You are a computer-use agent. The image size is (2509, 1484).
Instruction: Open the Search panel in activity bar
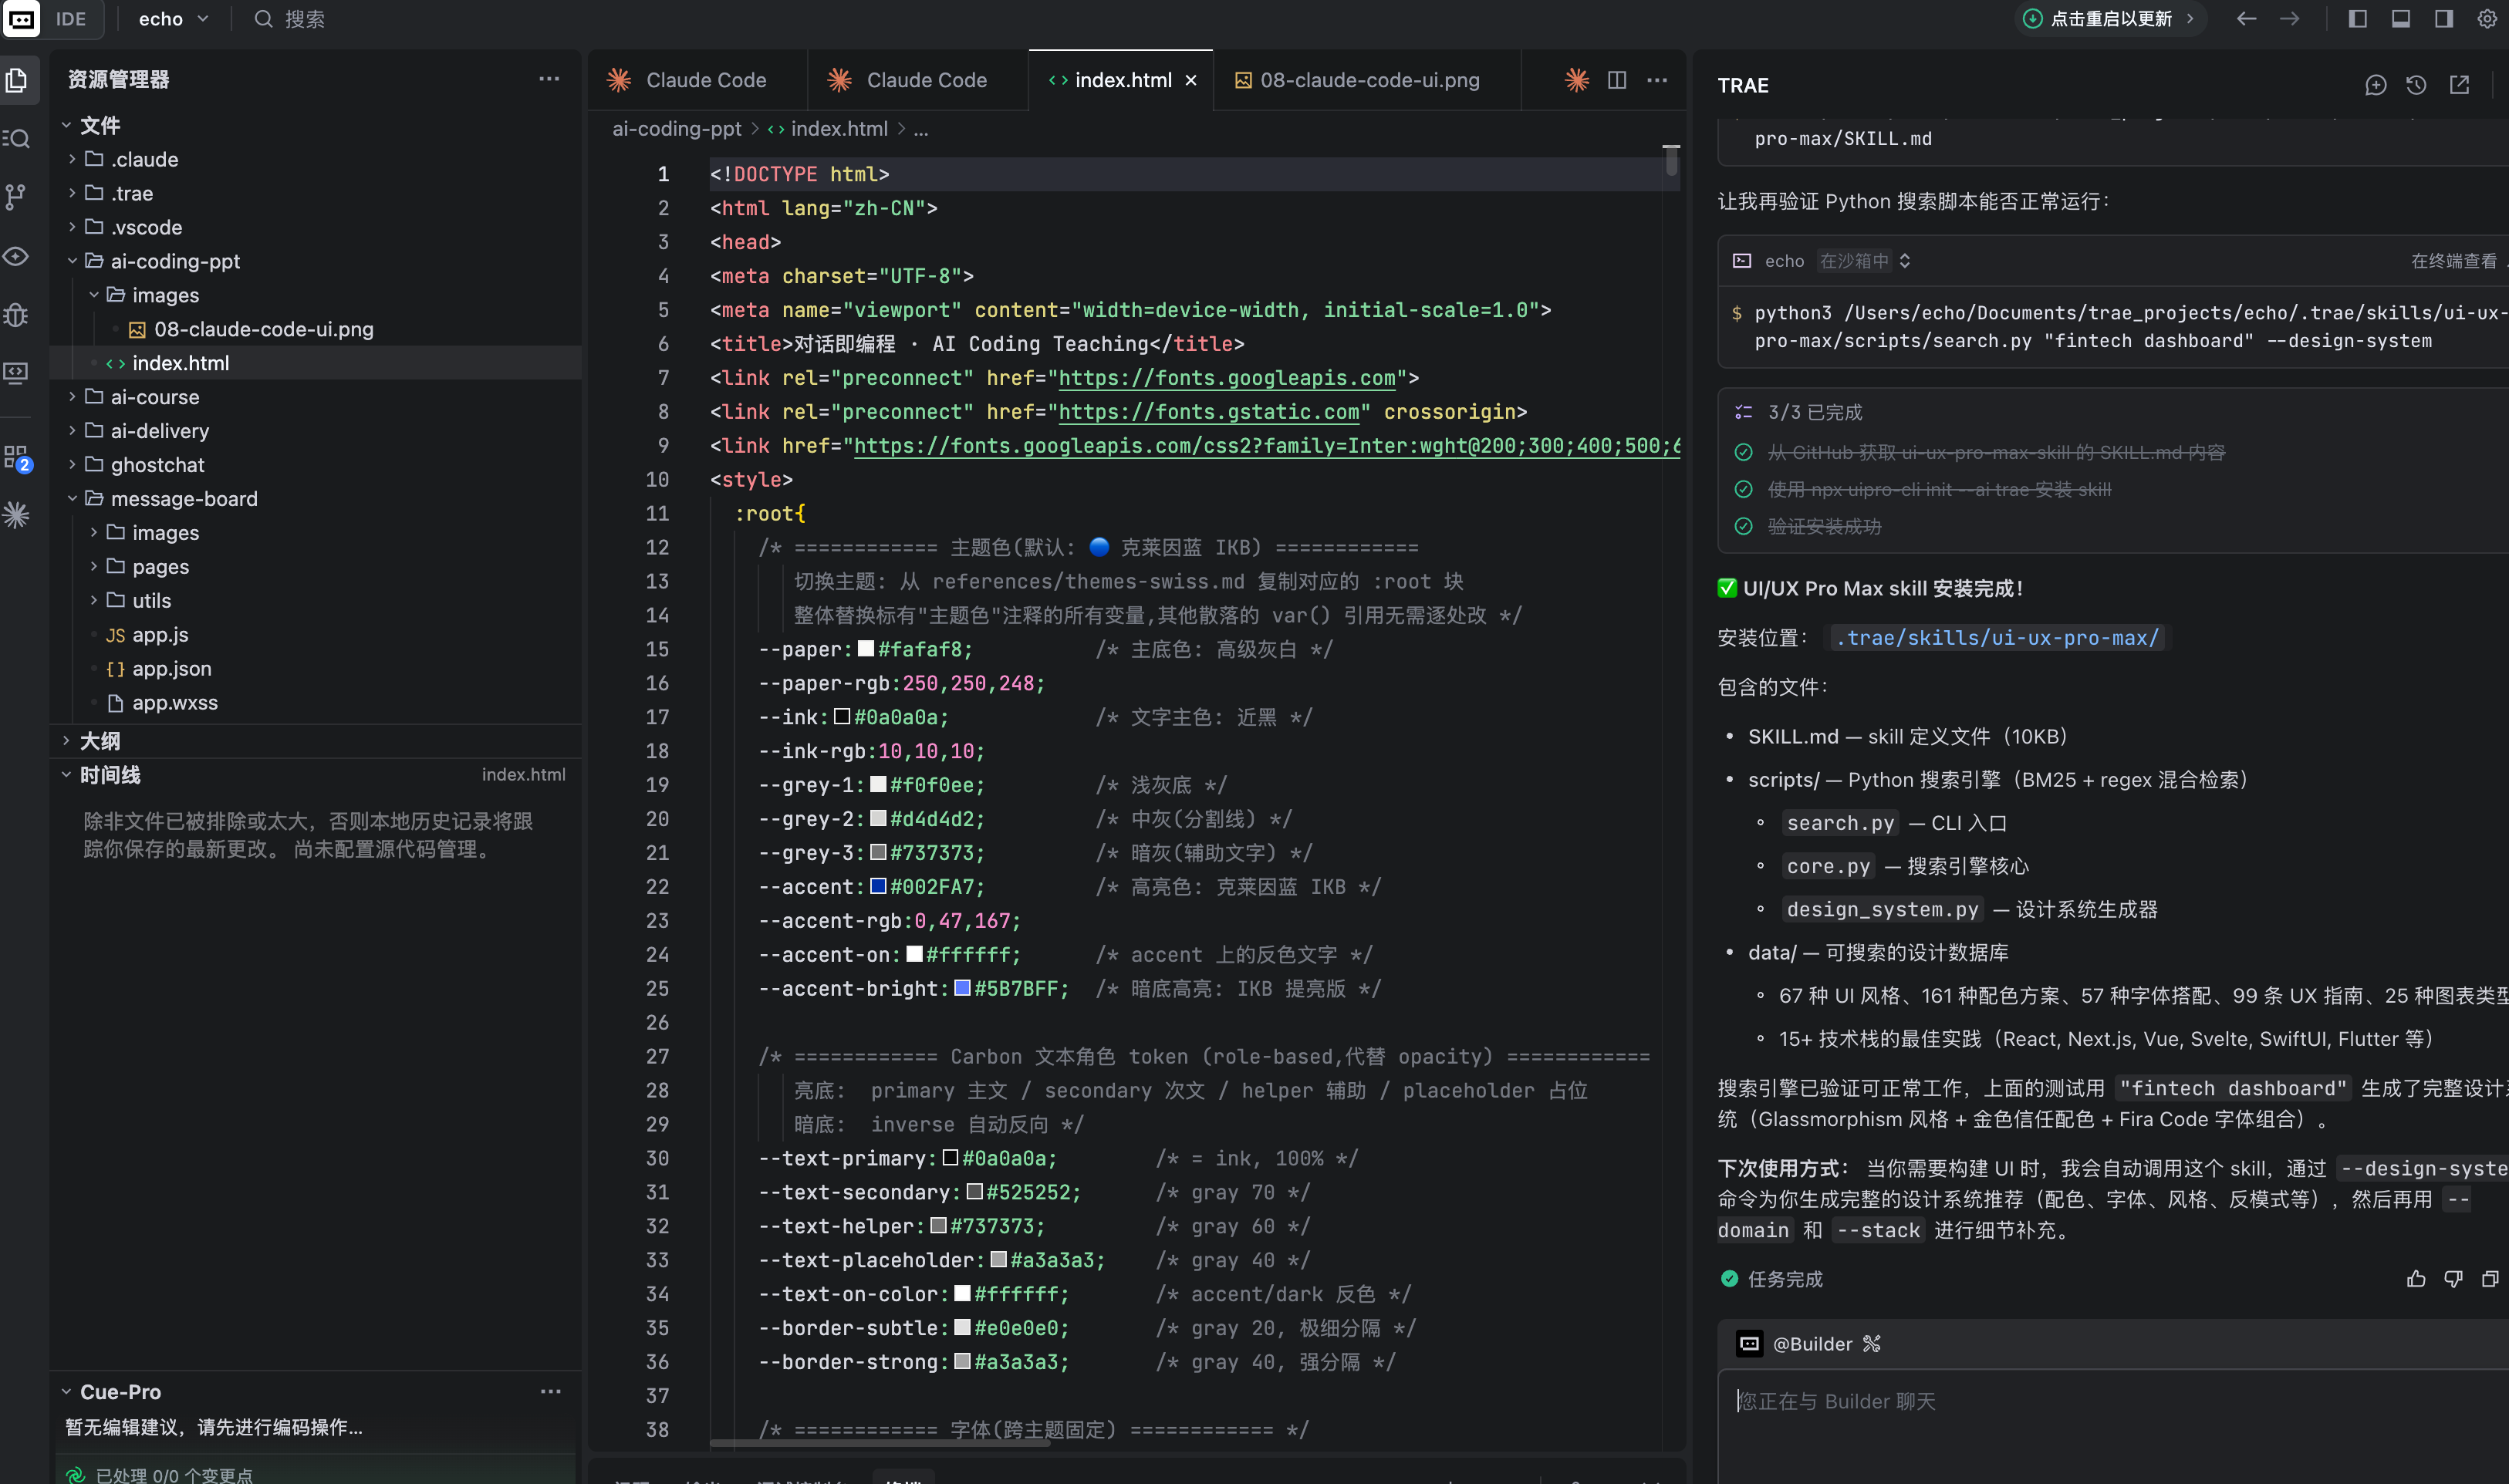17,139
